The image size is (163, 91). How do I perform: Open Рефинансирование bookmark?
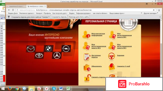click(84, 13)
